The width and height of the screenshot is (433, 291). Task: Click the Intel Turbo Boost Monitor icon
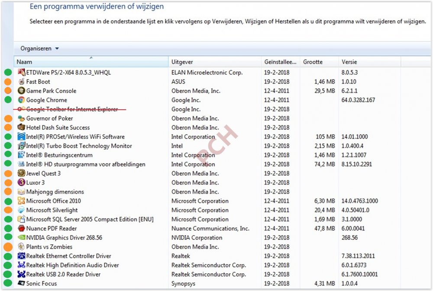[21, 145]
